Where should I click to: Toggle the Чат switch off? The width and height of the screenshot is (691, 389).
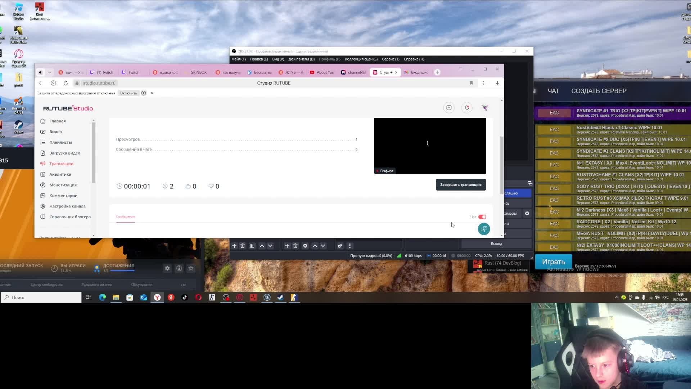[x=482, y=217]
